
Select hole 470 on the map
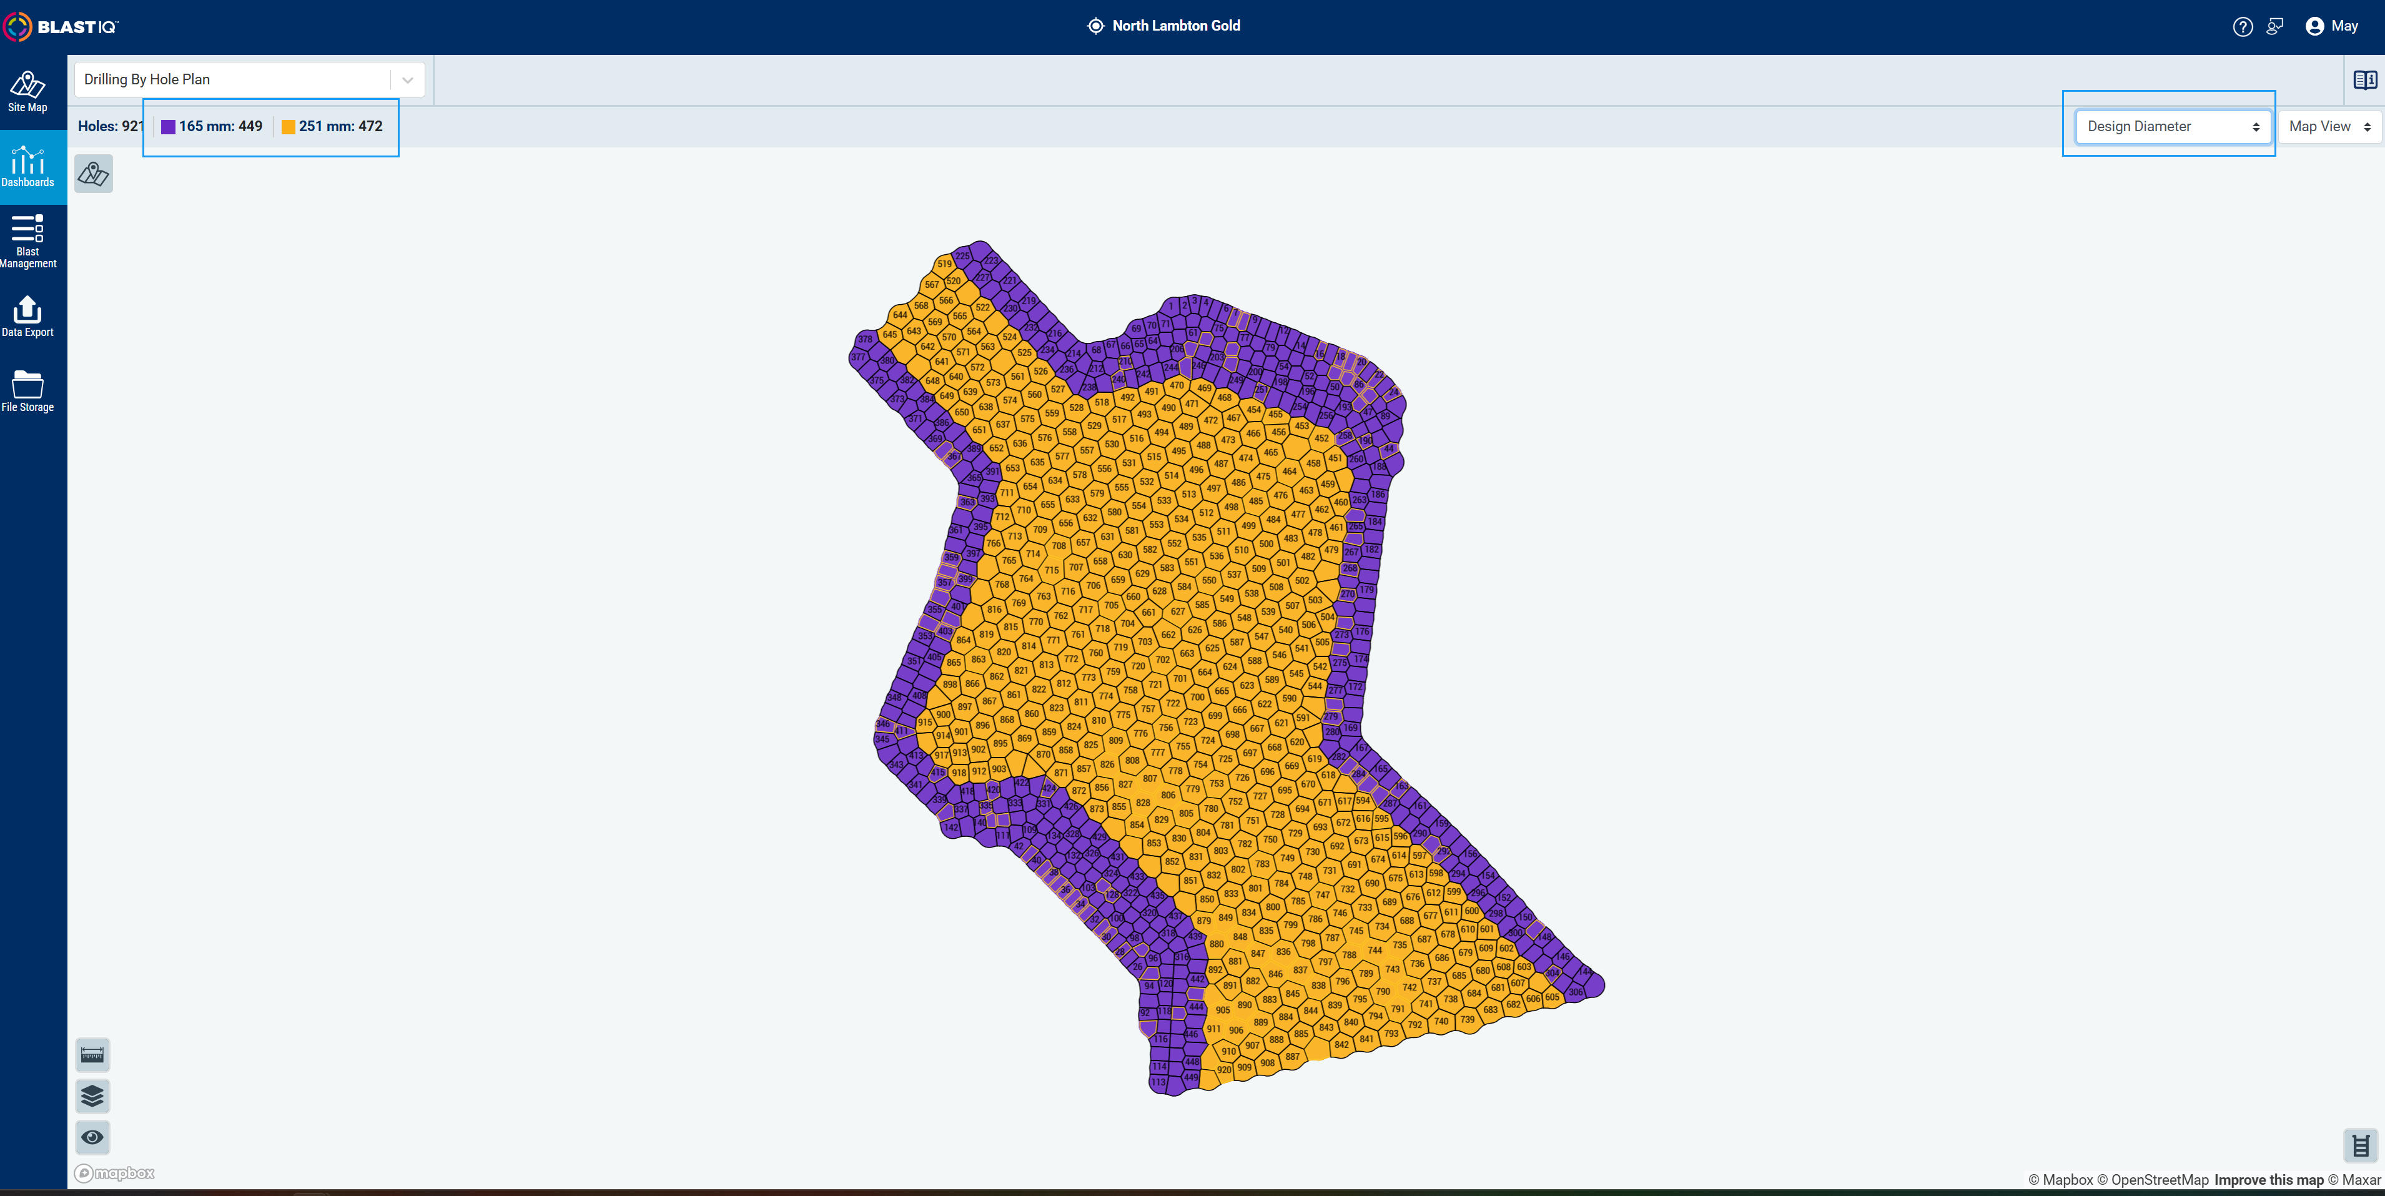click(1177, 385)
